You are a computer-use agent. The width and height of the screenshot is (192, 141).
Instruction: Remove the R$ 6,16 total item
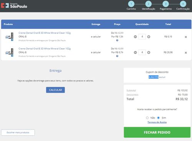point(186,37)
